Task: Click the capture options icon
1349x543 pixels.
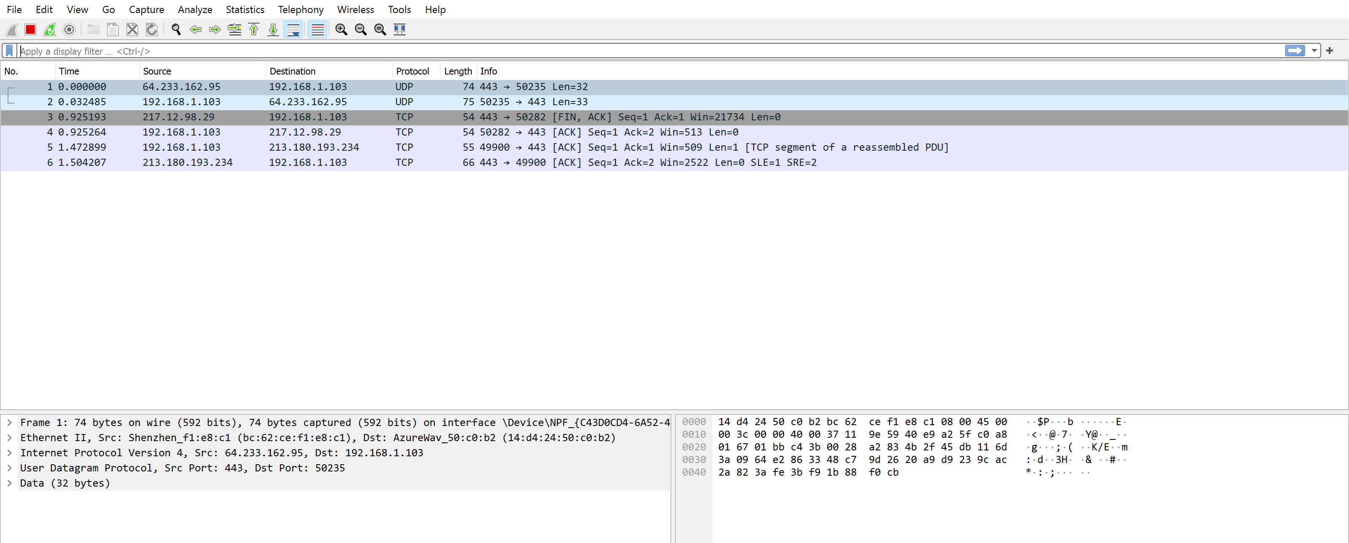Action: (68, 30)
